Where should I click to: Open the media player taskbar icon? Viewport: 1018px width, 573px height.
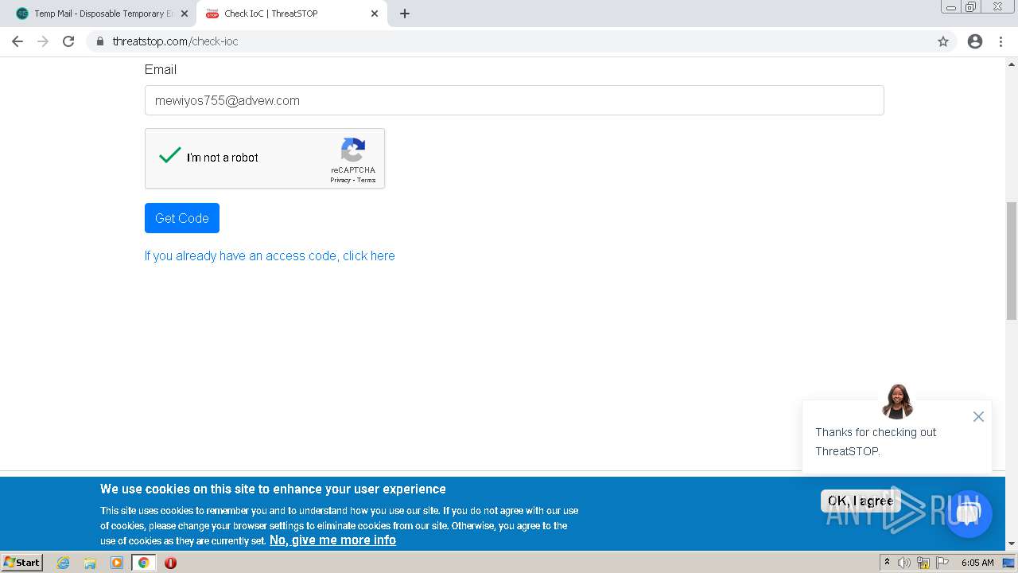click(117, 563)
